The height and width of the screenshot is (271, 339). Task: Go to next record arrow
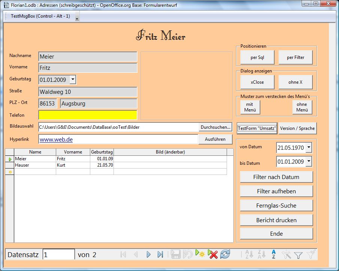(x=149, y=254)
